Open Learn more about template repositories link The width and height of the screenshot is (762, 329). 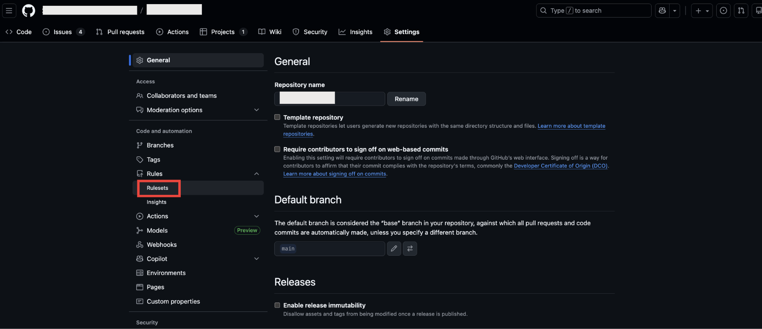pos(571,126)
